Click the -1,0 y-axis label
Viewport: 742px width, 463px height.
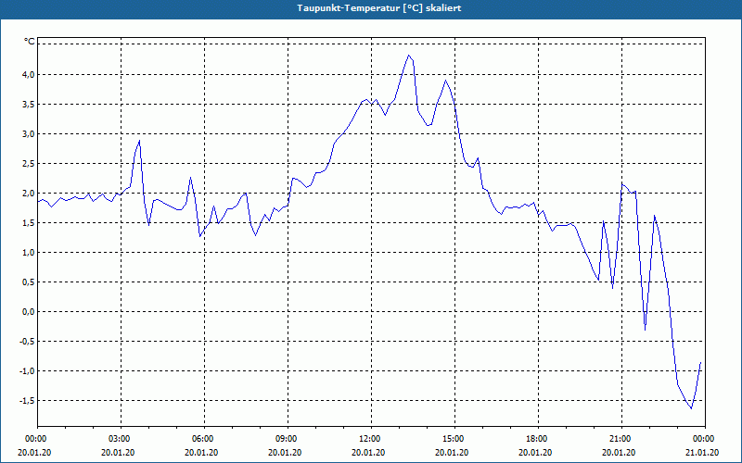pos(27,371)
